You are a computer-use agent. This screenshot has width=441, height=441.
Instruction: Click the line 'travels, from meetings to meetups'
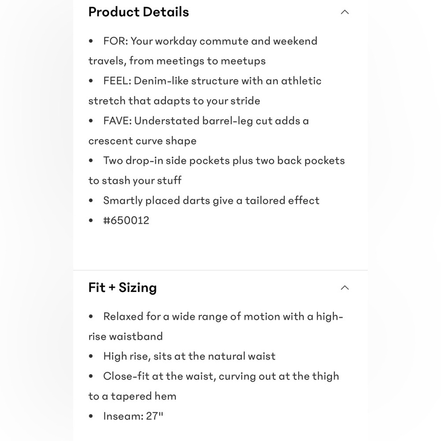[177, 61]
